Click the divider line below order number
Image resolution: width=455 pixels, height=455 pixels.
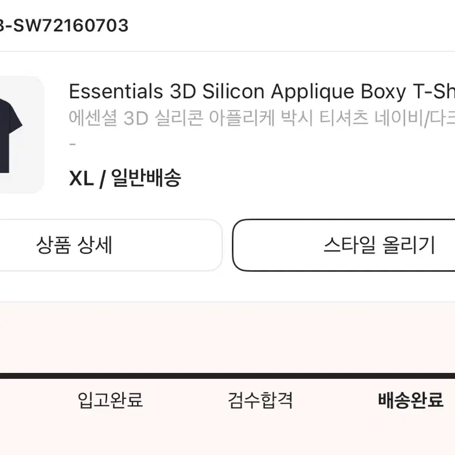coord(227,51)
